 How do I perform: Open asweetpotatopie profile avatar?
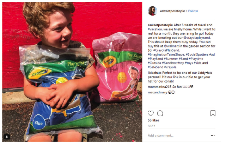pyautogui.click(x=152, y=11)
